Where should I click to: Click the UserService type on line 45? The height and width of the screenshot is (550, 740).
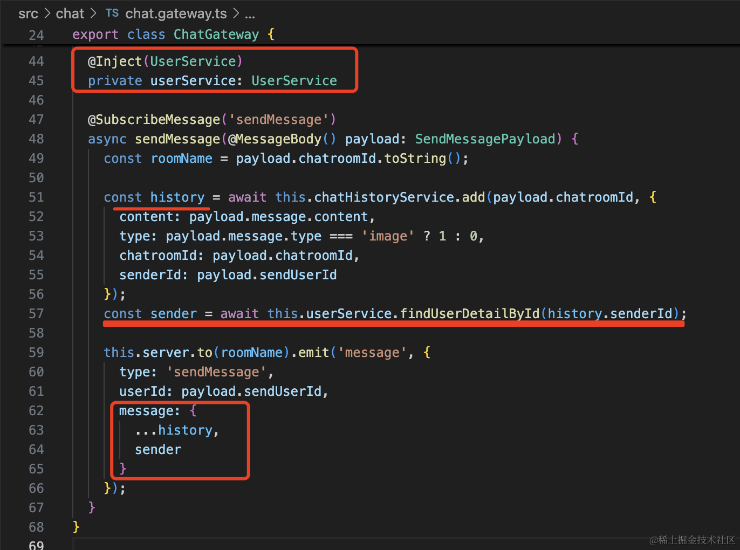pyautogui.click(x=294, y=81)
